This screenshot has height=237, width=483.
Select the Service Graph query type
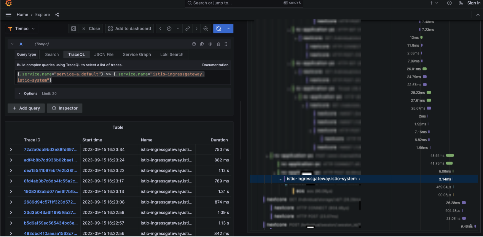point(137,54)
